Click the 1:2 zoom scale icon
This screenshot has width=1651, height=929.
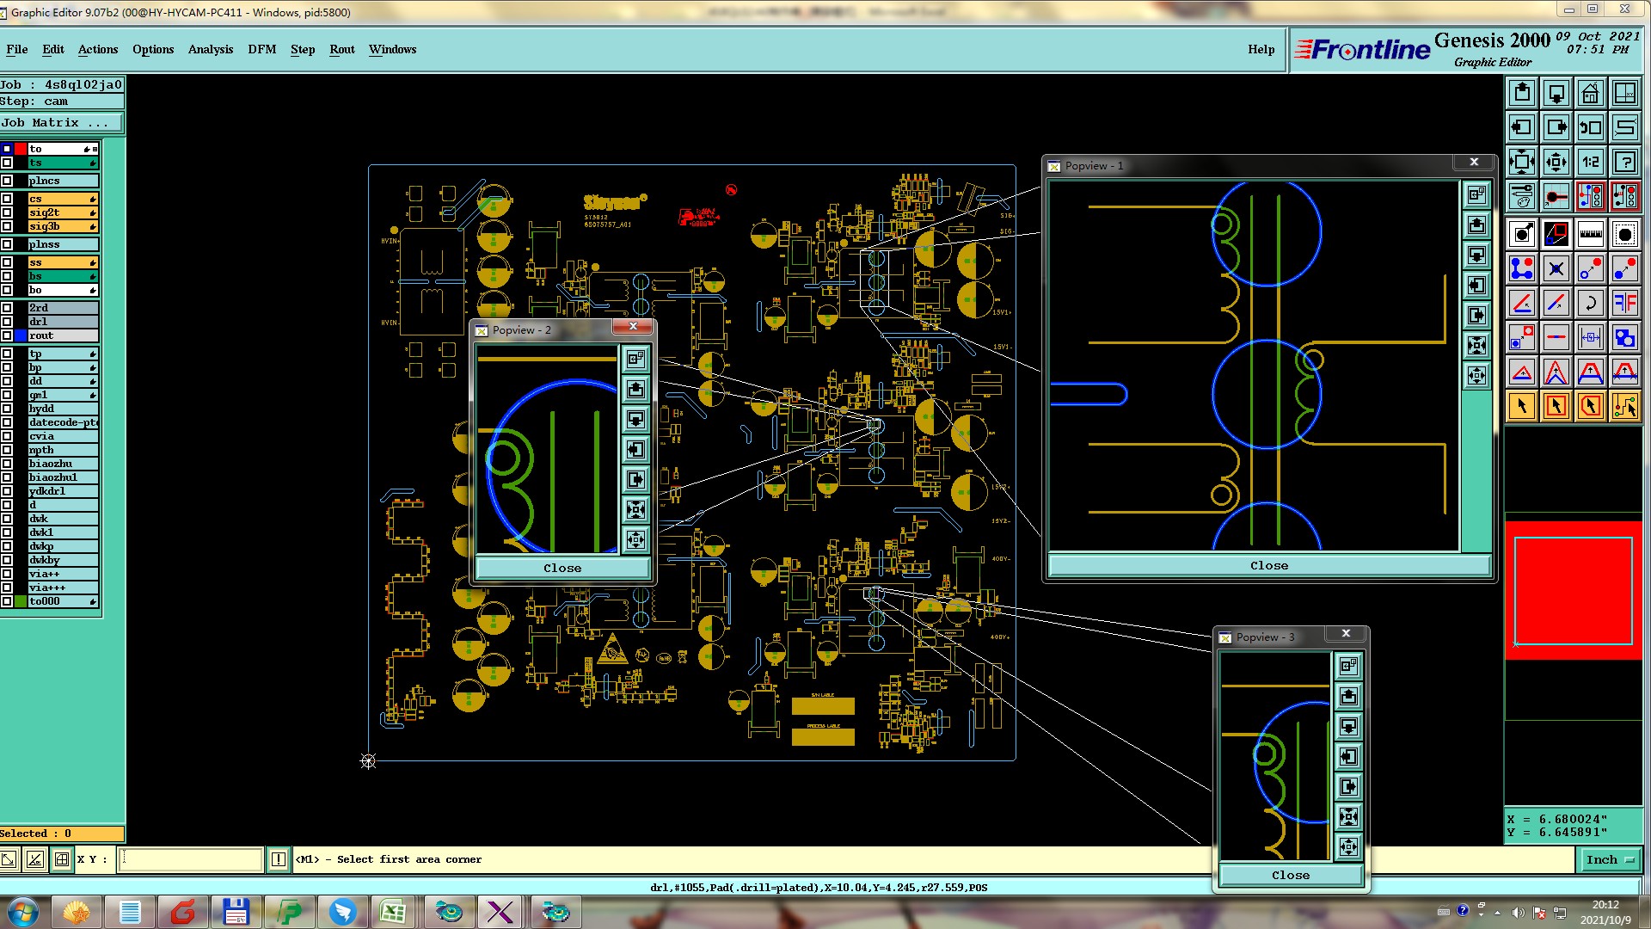(1590, 162)
